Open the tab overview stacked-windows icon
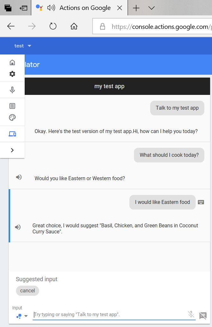212x327 pixels. (8, 8)
